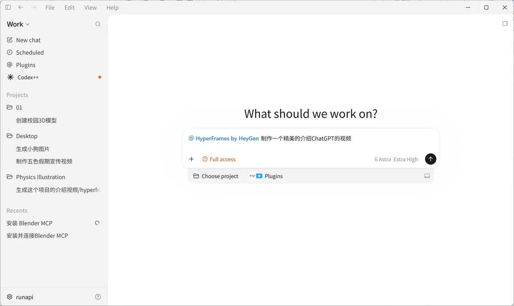Go back with the left arrow
Image resolution: width=514 pixels, height=306 pixels.
(21, 7)
